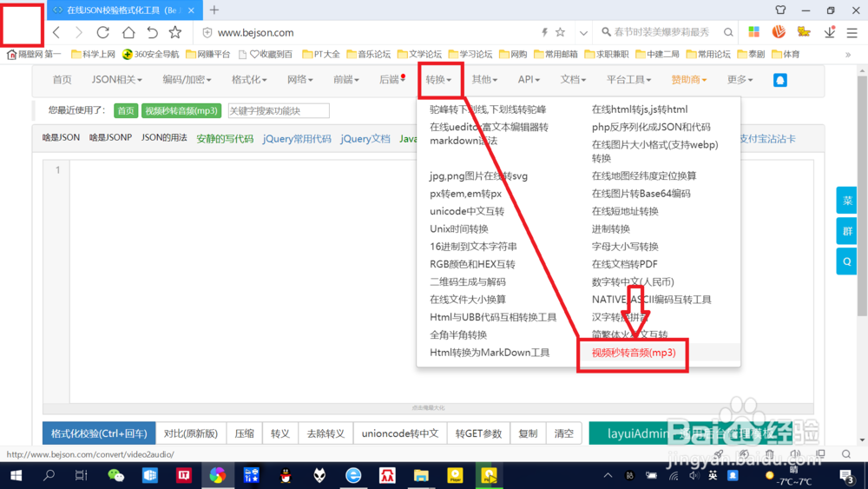This screenshot has height=489, width=868.
Task: Open the 啥是JSON link
Action: click(61, 138)
